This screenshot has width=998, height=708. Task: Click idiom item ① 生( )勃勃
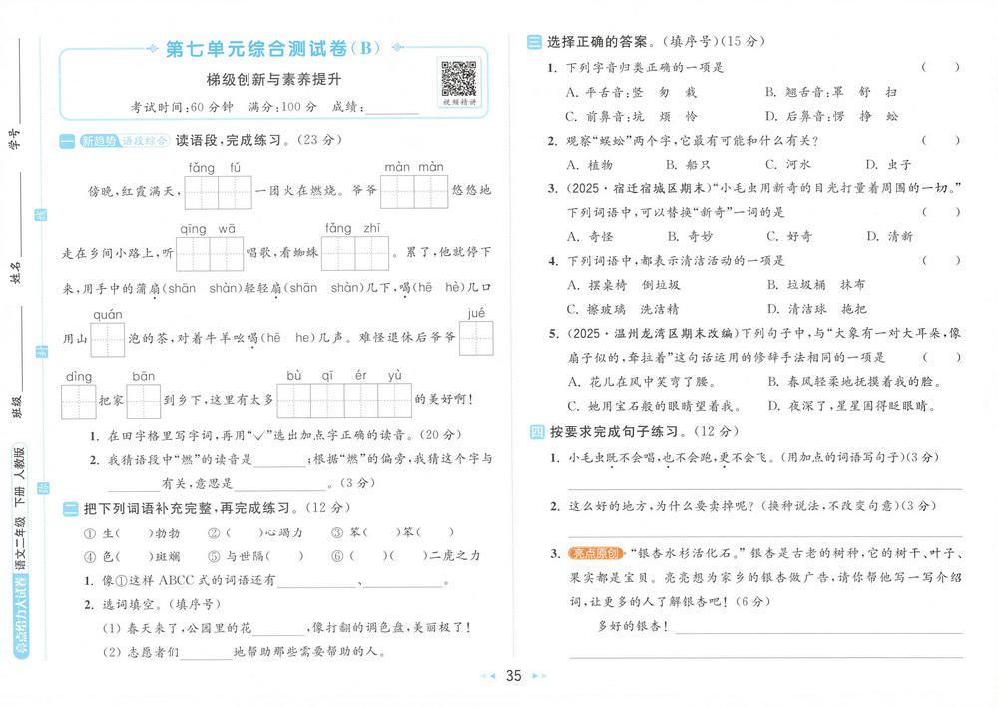click(132, 533)
